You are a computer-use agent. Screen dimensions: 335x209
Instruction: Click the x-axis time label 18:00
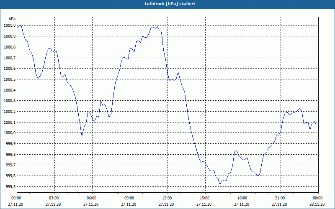click(x=243, y=198)
